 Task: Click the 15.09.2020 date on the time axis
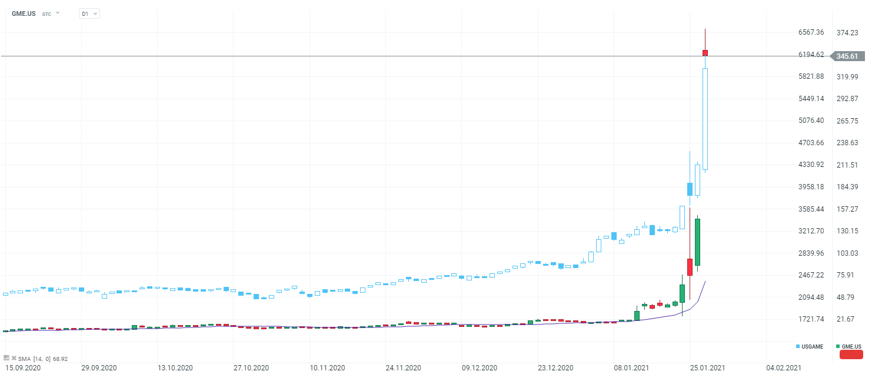[x=22, y=368]
